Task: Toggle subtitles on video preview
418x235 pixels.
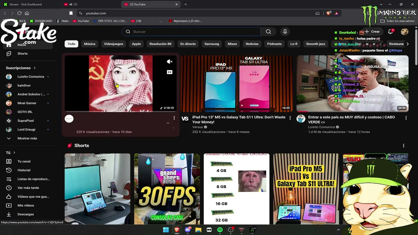Action: (x=169, y=72)
